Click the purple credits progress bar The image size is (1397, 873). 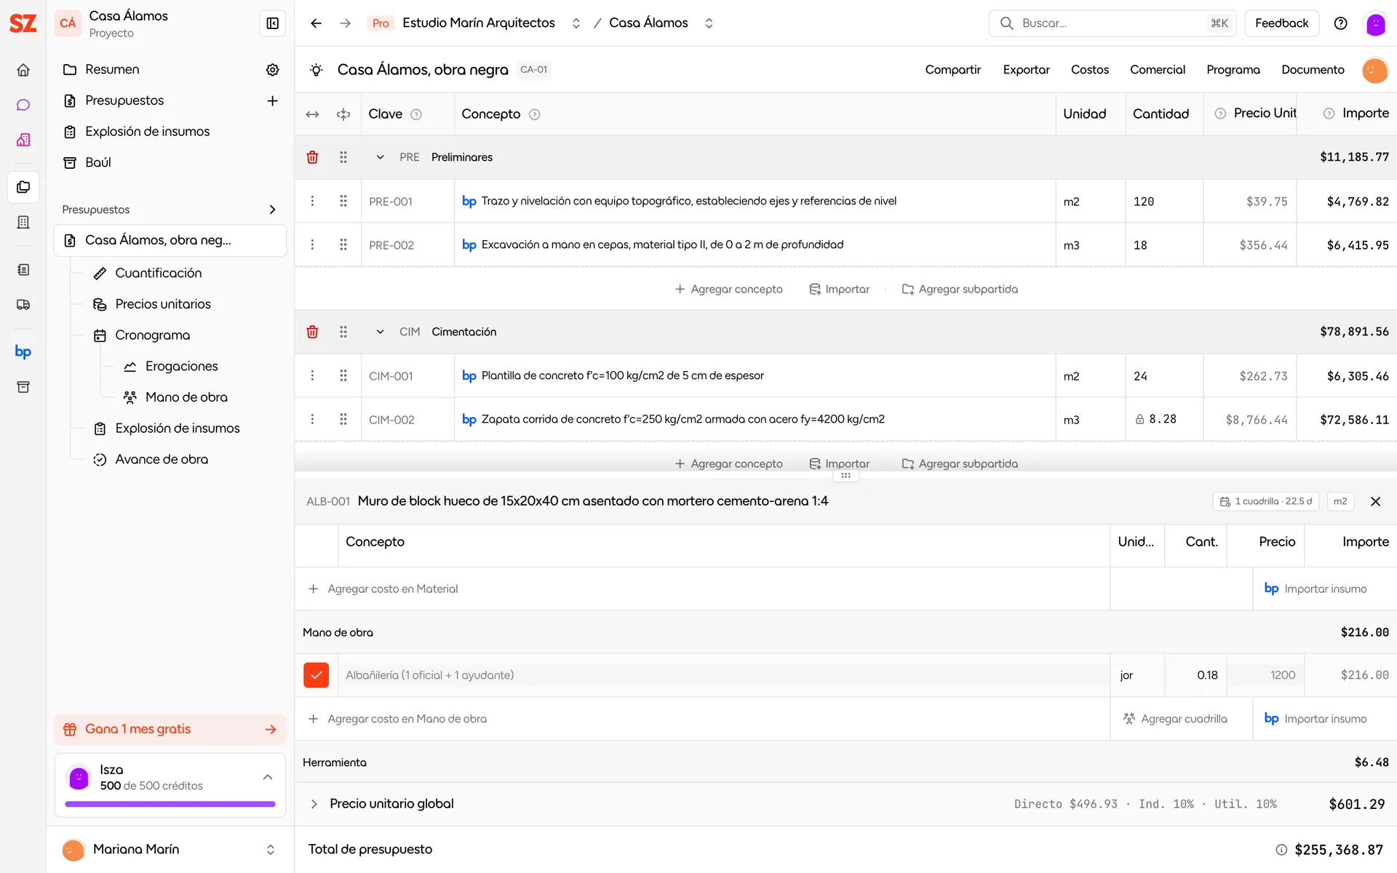pos(170,804)
